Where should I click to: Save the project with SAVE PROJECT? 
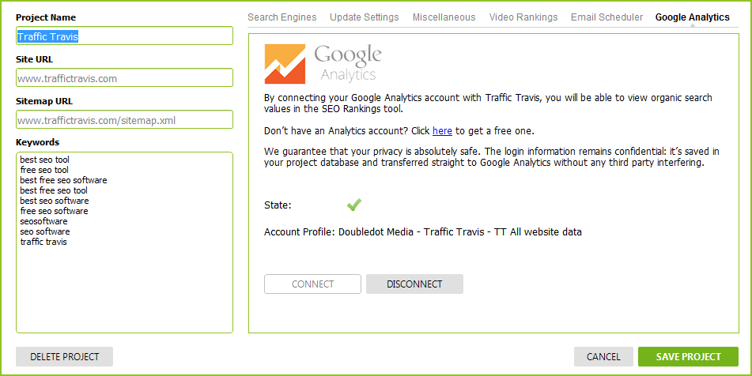pos(688,357)
